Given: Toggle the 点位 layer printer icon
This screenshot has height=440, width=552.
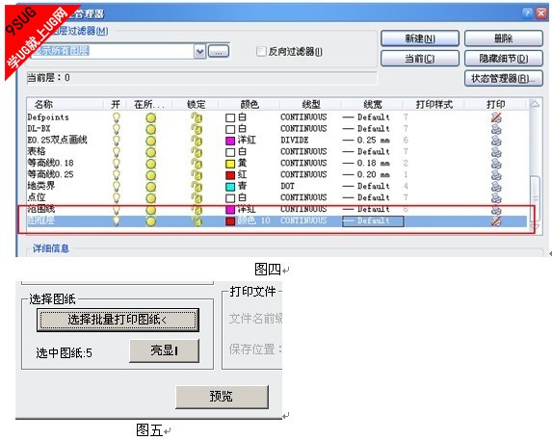Looking at the screenshot, I should click(x=496, y=197).
